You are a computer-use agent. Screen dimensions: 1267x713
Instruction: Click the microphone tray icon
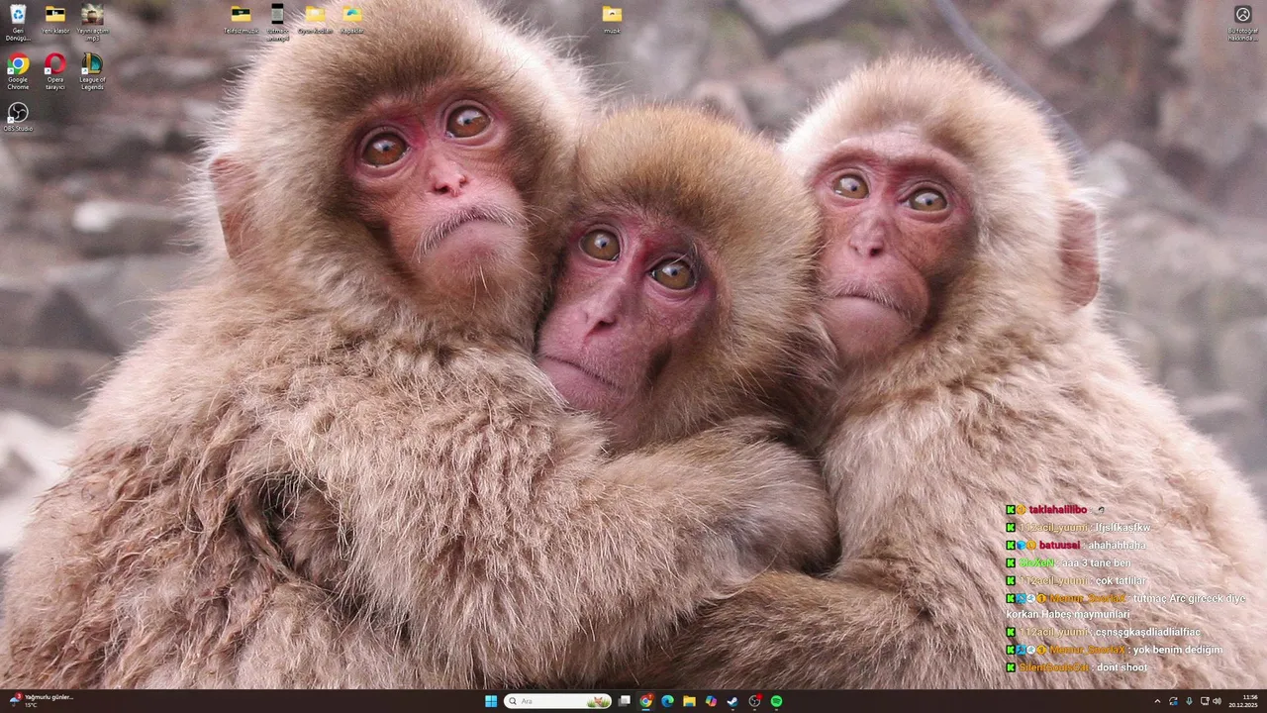[1189, 701]
